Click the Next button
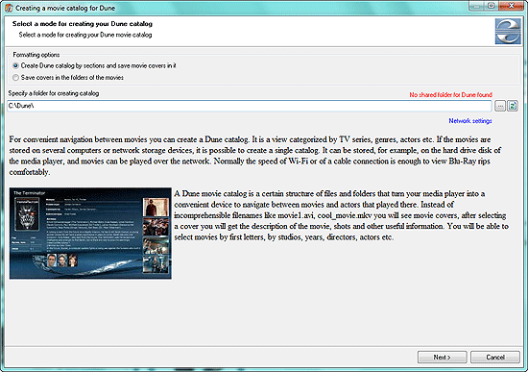Image resolution: width=528 pixels, height=372 pixels. (x=443, y=358)
